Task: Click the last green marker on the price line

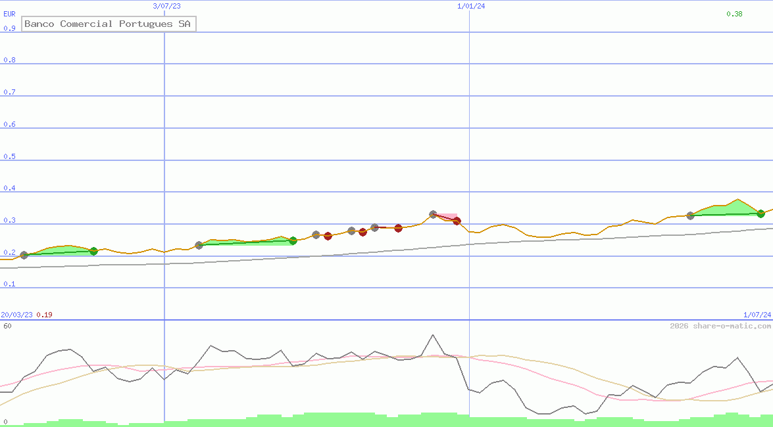Action: point(761,213)
